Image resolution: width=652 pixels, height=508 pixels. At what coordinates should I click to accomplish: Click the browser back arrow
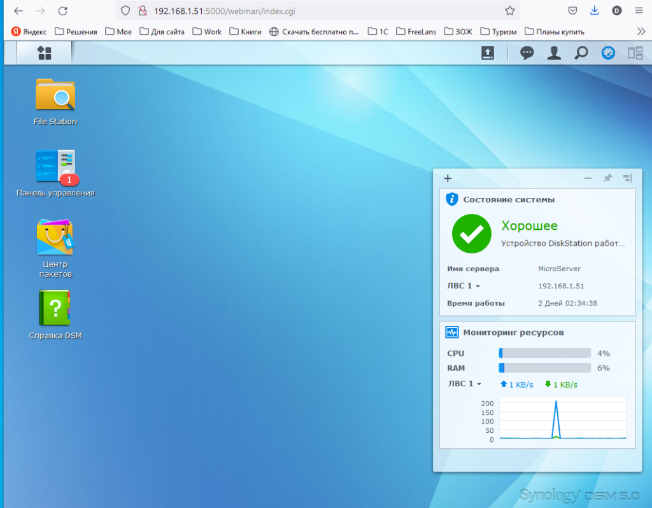click(18, 11)
